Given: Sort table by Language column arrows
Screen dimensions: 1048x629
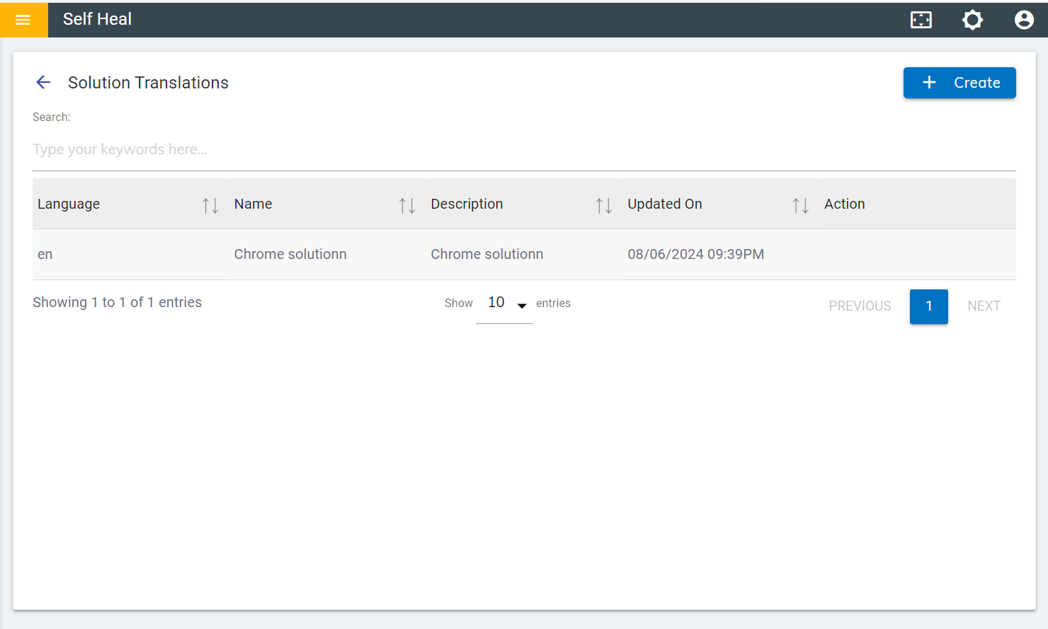Looking at the screenshot, I should [x=210, y=205].
